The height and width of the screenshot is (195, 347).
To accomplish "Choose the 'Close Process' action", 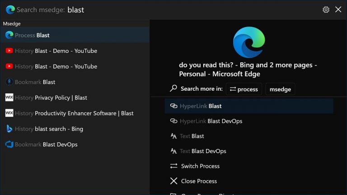I will [249, 181].
